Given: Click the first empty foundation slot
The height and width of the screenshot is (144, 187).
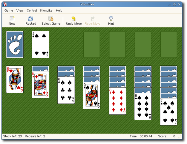Looking at the screenshot, I should 92,44.
